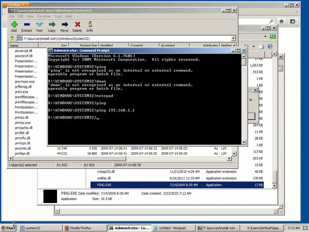Click the Explorer help question mark icon
This screenshot has height=232, width=309.
[270, 46]
